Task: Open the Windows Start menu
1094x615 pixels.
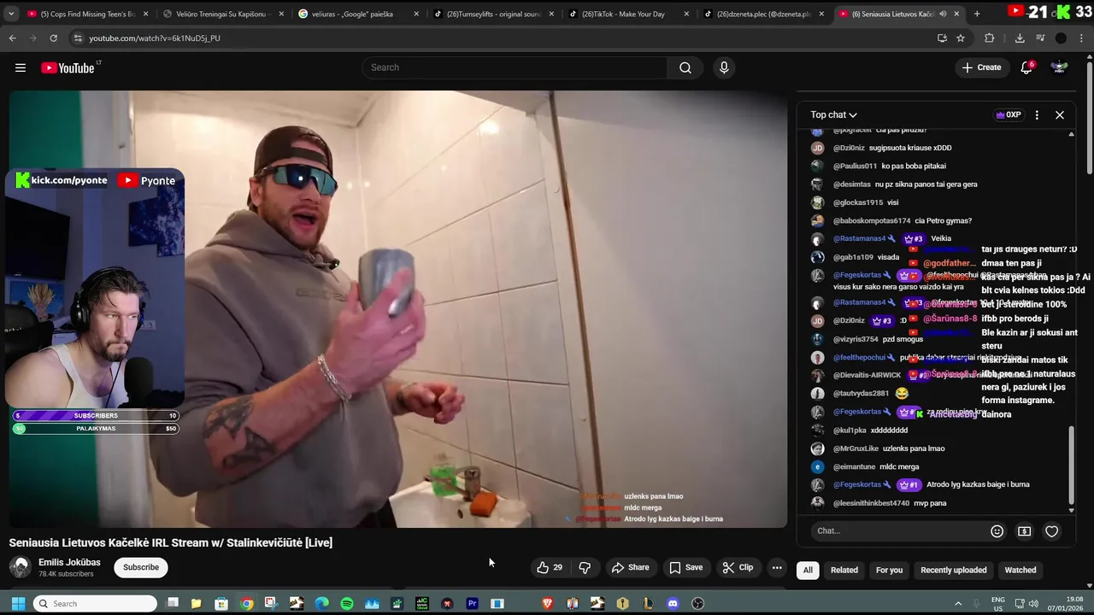Action: tap(18, 604)
